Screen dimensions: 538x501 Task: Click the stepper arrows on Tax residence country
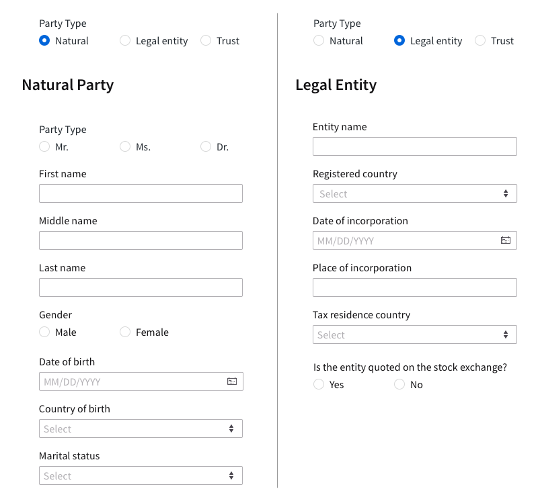click(506, 334)
